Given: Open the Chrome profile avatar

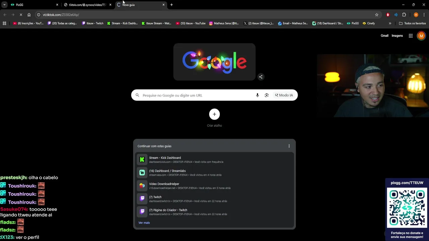Looking at the screenshot, I should (416, 15).
